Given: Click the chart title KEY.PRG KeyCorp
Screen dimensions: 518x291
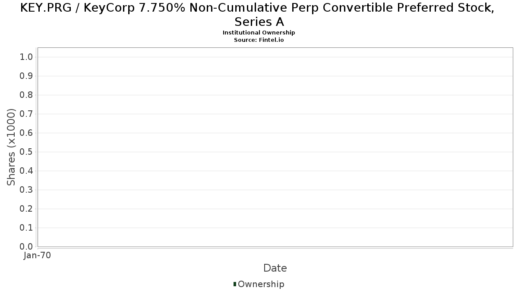Looking at the screenshot, I should (258, 8).
